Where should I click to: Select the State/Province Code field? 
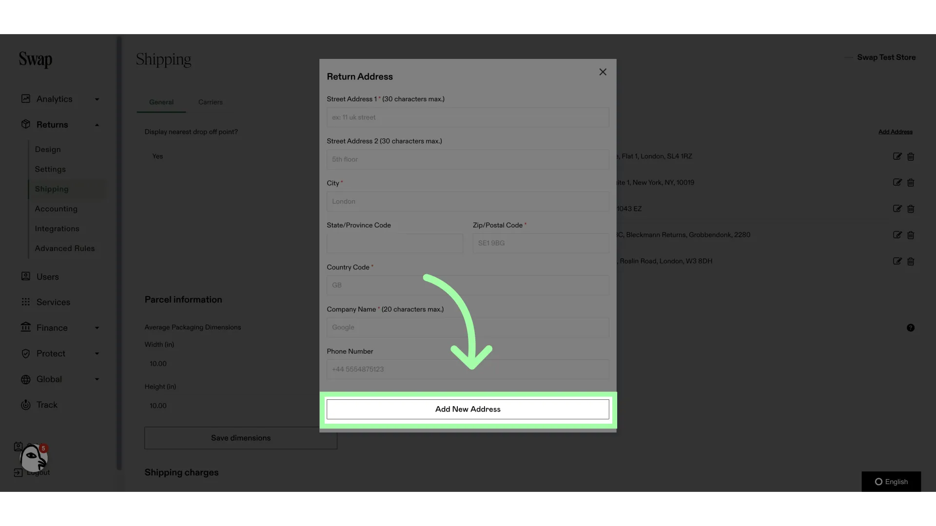coord(394,243)
